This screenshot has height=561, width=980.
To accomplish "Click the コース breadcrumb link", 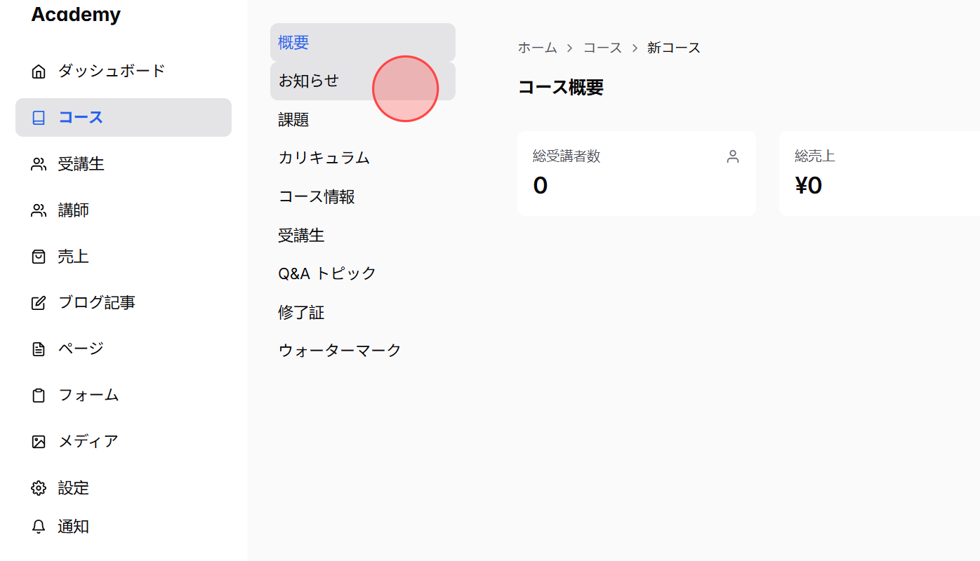I will coord(602,47).
